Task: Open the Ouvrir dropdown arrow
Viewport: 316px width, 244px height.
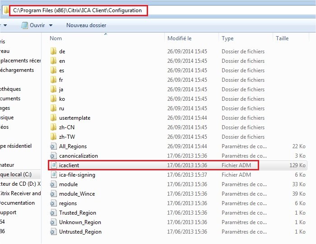Action: click(x=51, y=25)
